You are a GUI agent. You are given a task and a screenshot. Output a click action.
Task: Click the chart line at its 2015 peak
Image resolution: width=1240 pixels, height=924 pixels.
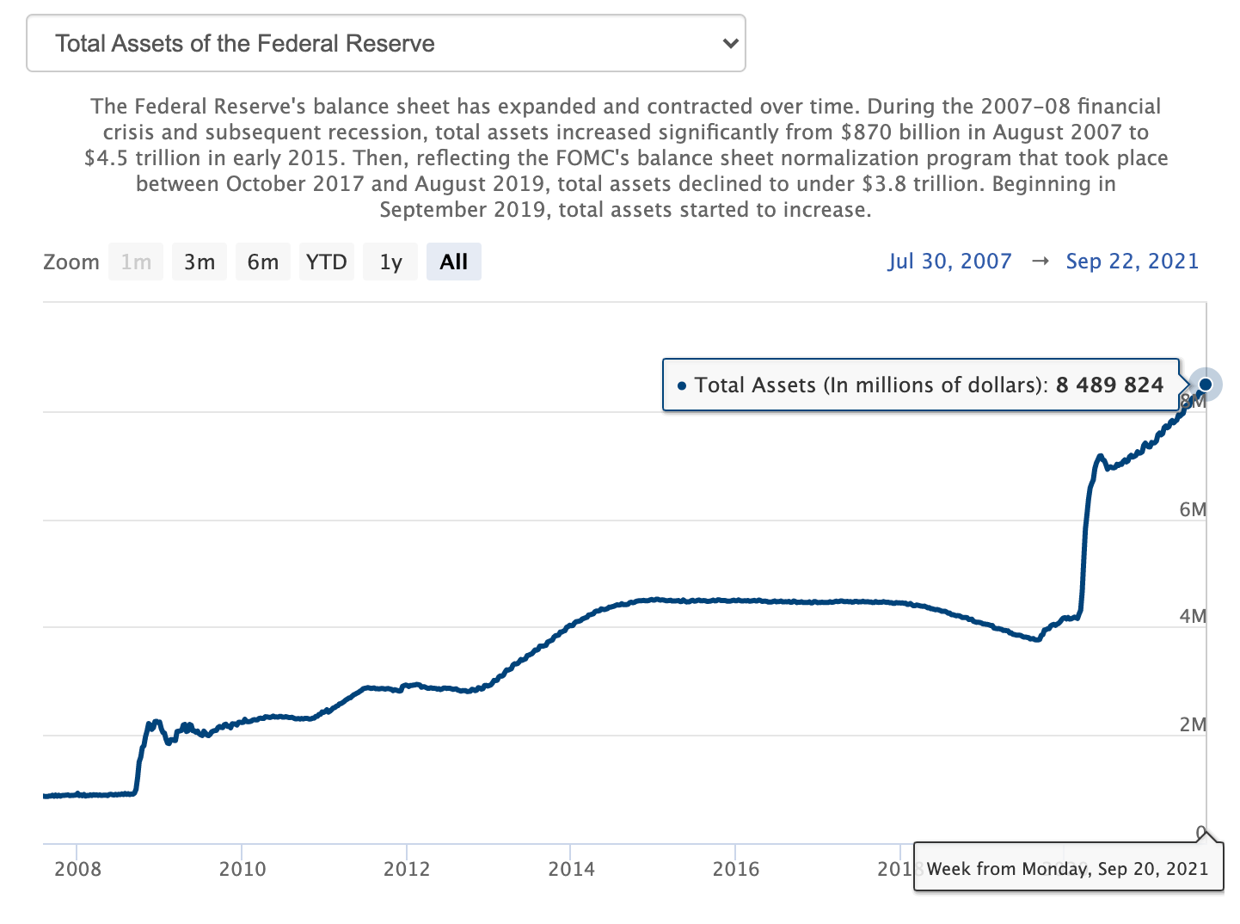[654, 600]
